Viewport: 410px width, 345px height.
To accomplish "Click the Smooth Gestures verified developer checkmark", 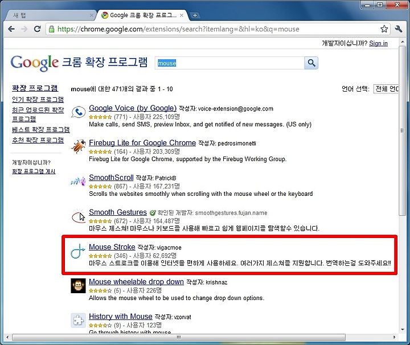I will coord(153,213).
